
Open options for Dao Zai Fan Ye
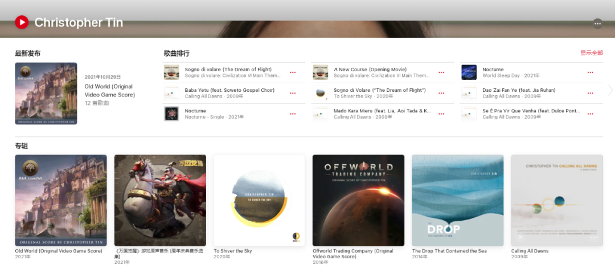coord(591,93)
